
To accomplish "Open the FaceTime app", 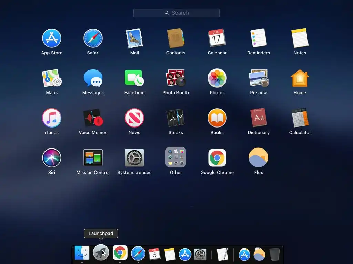I will [134, 78].
